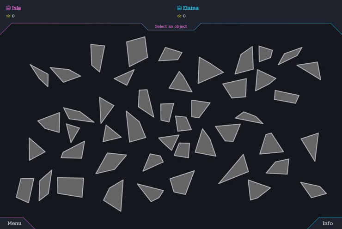Click the pink robot icon beside Isla
This screenshot has width=342, height=229.
coord(8,8)
